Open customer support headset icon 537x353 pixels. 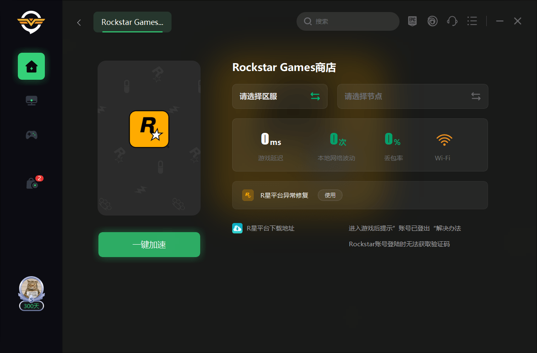point(452,21)
